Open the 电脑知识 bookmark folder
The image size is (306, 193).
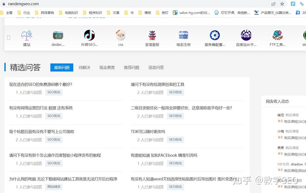coord(68,13)
